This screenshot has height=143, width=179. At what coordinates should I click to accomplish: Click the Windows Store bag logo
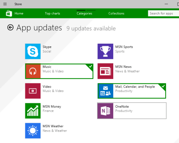point(9,13)
